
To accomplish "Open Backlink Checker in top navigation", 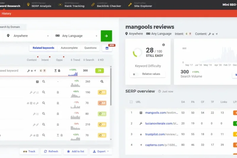I will (x=106, y=5).
